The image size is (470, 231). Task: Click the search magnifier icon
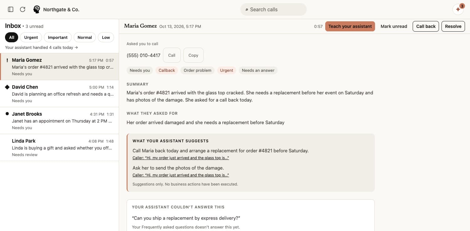coord(247,10)
